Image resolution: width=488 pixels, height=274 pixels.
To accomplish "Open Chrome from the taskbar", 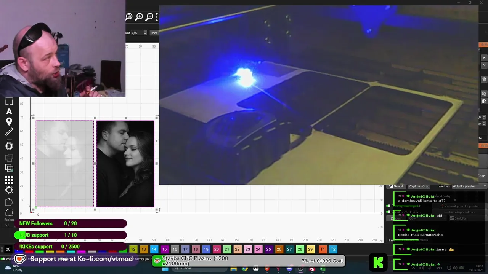I will point(244,269).
